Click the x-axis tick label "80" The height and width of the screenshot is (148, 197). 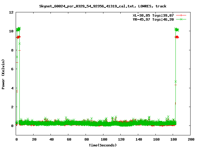tap(86, 139)
